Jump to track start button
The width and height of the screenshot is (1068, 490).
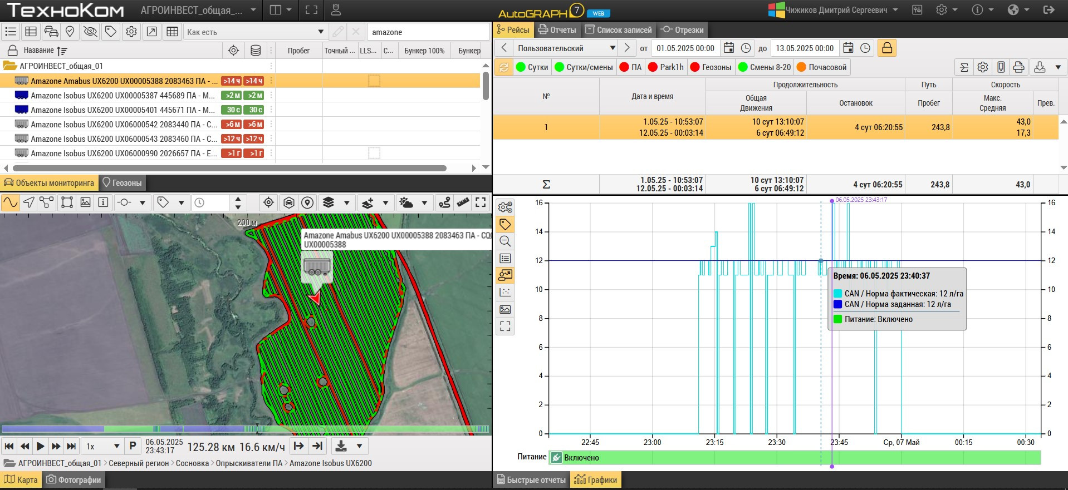(x=9, y=446)
